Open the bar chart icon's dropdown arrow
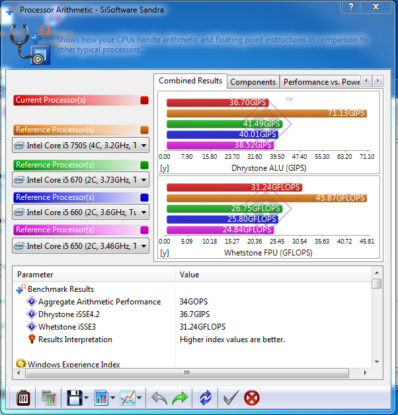The width and height of the screenshot is (398, 415). pyautogui.click(x=112, y=398)
